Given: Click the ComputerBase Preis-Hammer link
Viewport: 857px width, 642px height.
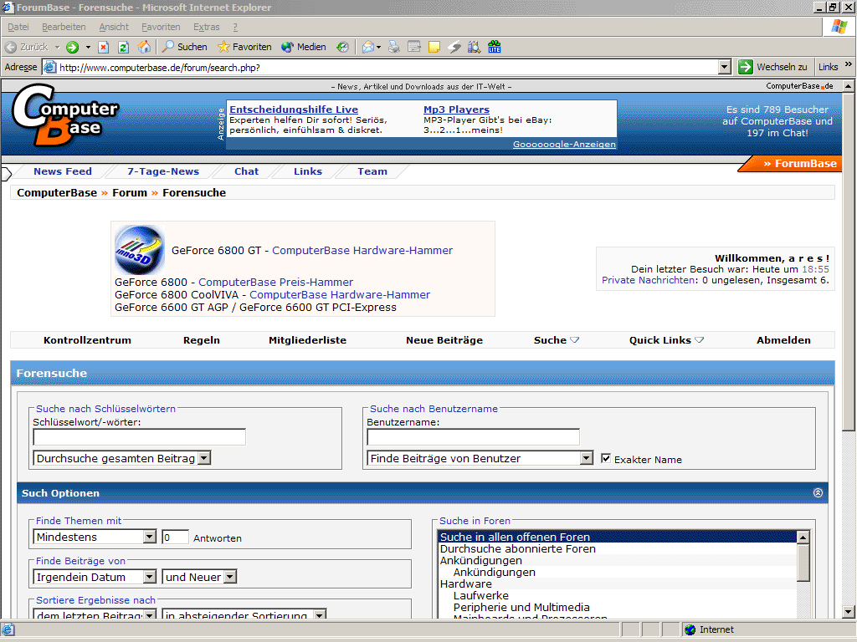Looking at the screenshot, I should [x=275, y=283].
